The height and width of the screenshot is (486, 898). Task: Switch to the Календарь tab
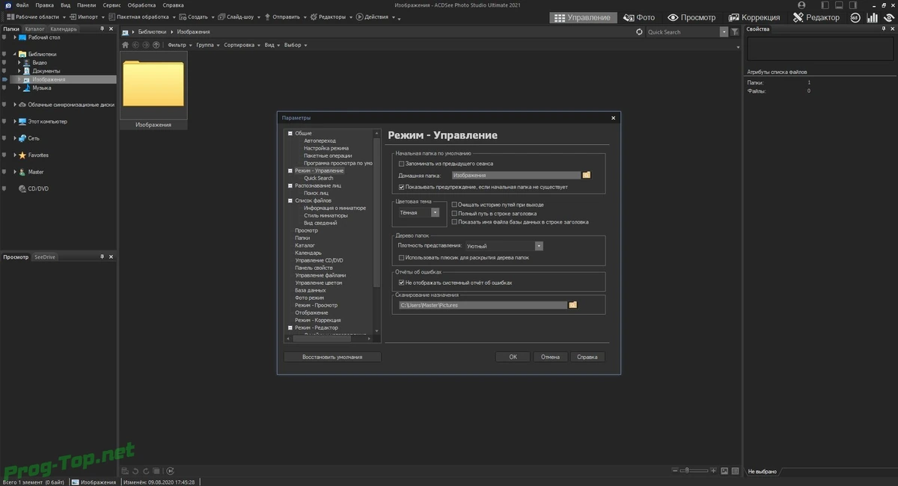coord(64,29)
